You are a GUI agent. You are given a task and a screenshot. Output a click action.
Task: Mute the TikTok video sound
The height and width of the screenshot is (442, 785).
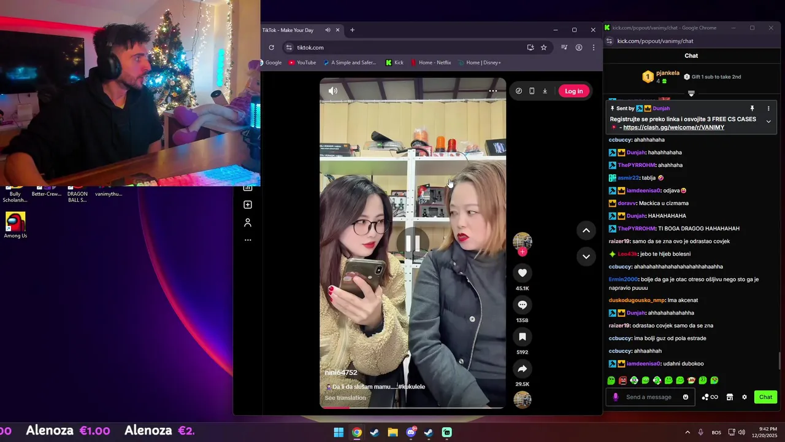click(x=333, y=91)
